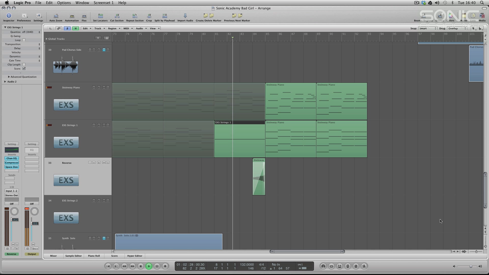
Task: Click the Reverse channel pan knob
Action: (15, 212)
